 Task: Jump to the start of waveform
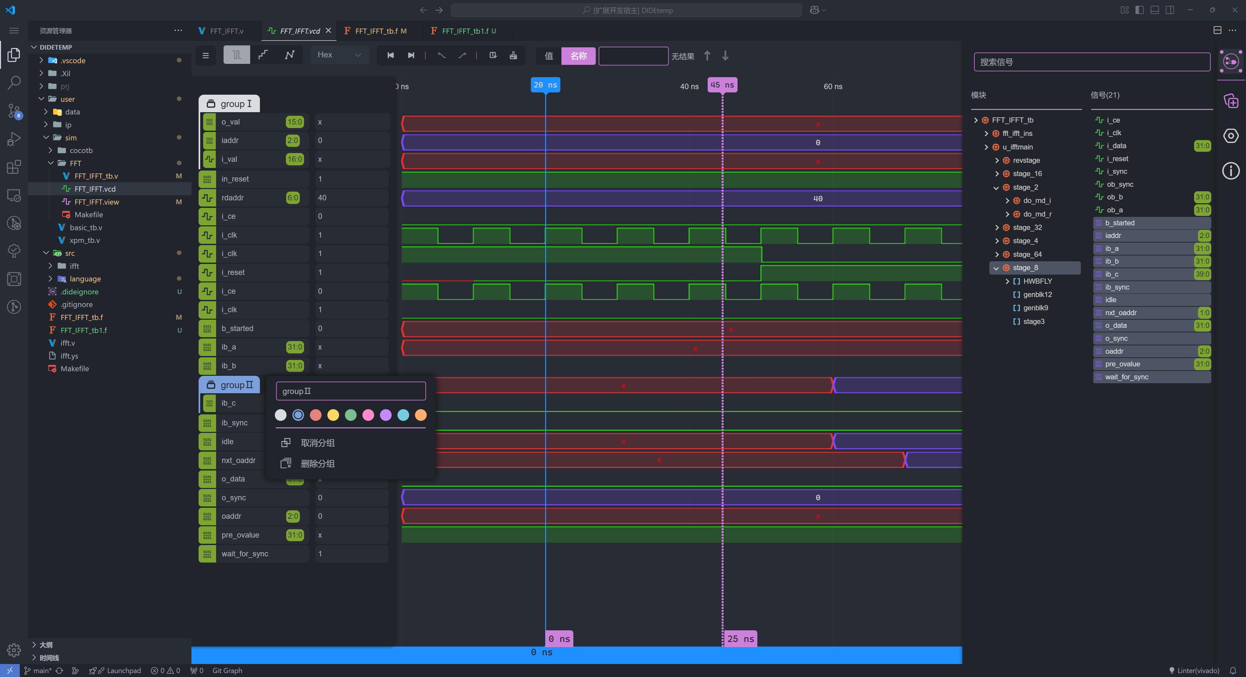point(390,55)
